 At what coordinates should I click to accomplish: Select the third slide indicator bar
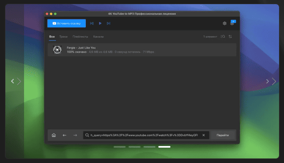coord(149,147)
